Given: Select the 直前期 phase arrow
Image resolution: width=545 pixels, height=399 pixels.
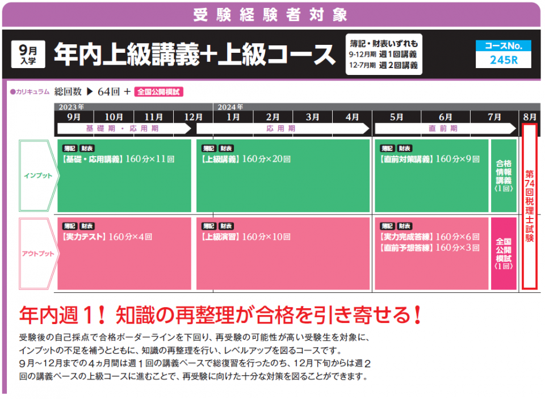Looking at the screenshot, I should pyautogui.click(x=443, y=129).
